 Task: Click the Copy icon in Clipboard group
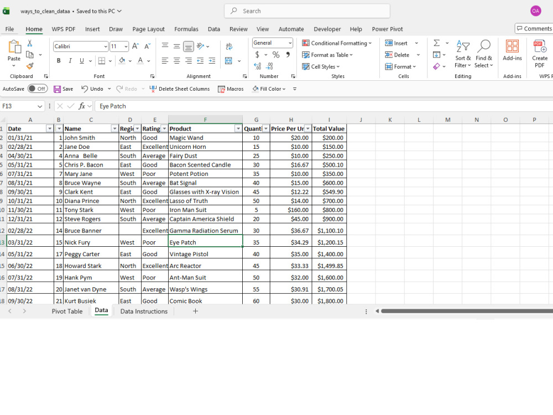click(30, 55)
